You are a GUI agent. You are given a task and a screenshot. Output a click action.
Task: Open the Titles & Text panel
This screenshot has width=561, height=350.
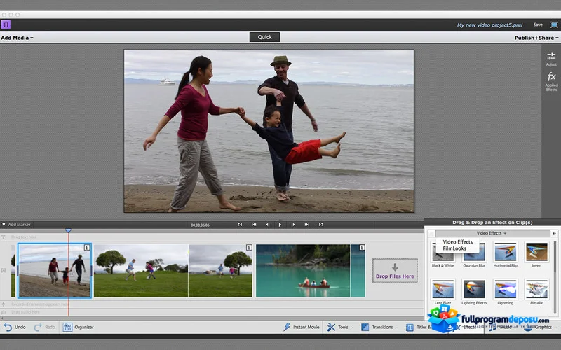tap(419, 327)
